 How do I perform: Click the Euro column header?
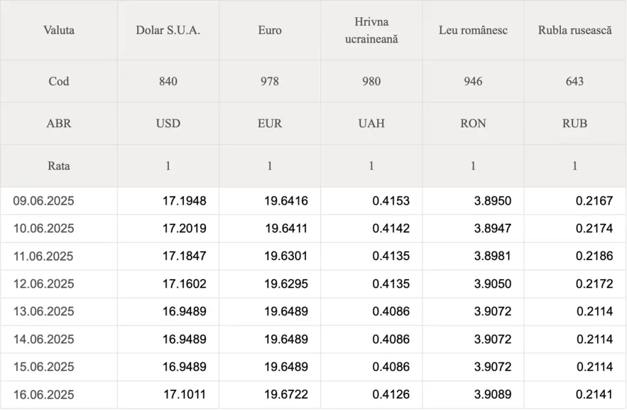(x=270, y=31)
